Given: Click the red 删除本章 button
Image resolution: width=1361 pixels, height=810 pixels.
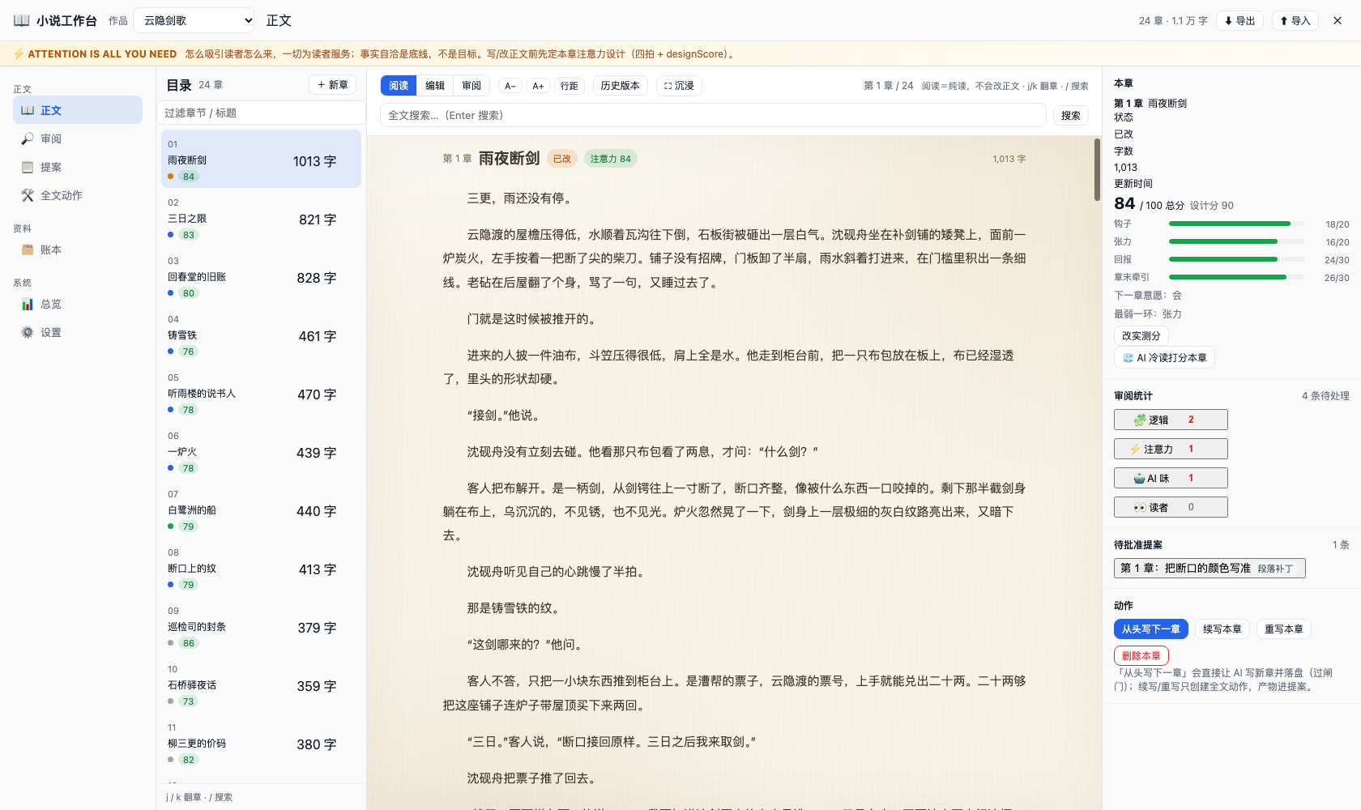Looking at the screenshot, I should pos(1141,656).
